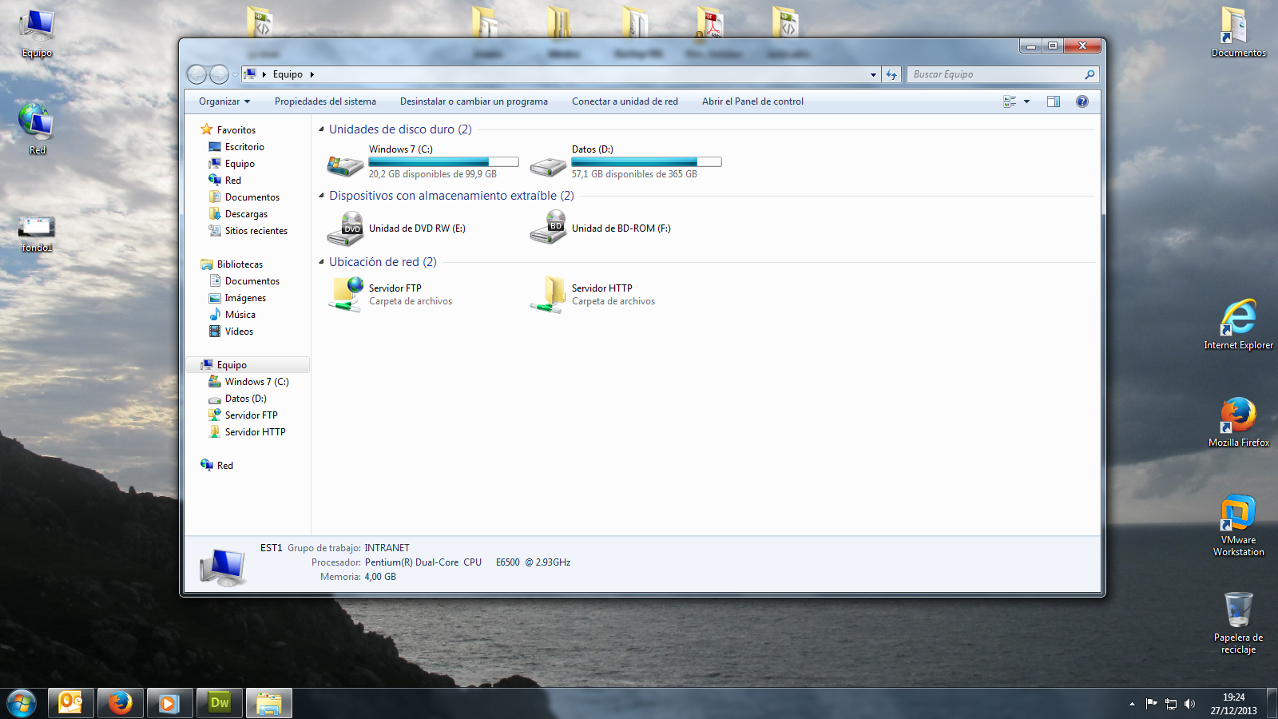Open the Windows 7 (C:) drive icon

click(x=345, y=165)
